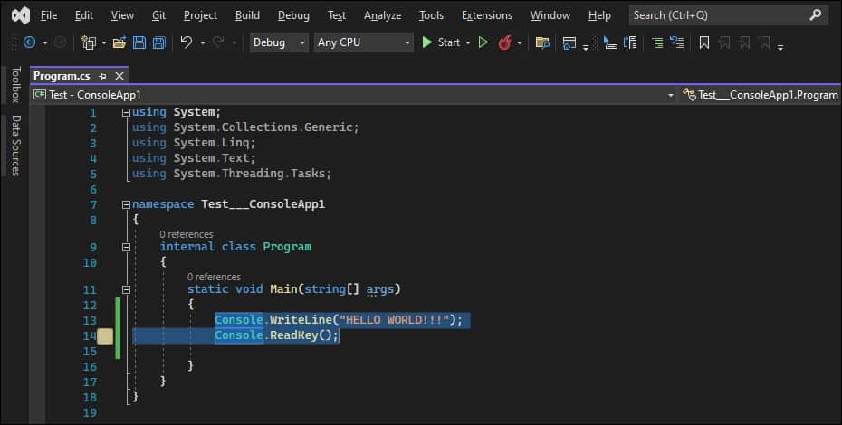Open the Git menu
This screenshot has width=842, height=425.
[158, 15]
